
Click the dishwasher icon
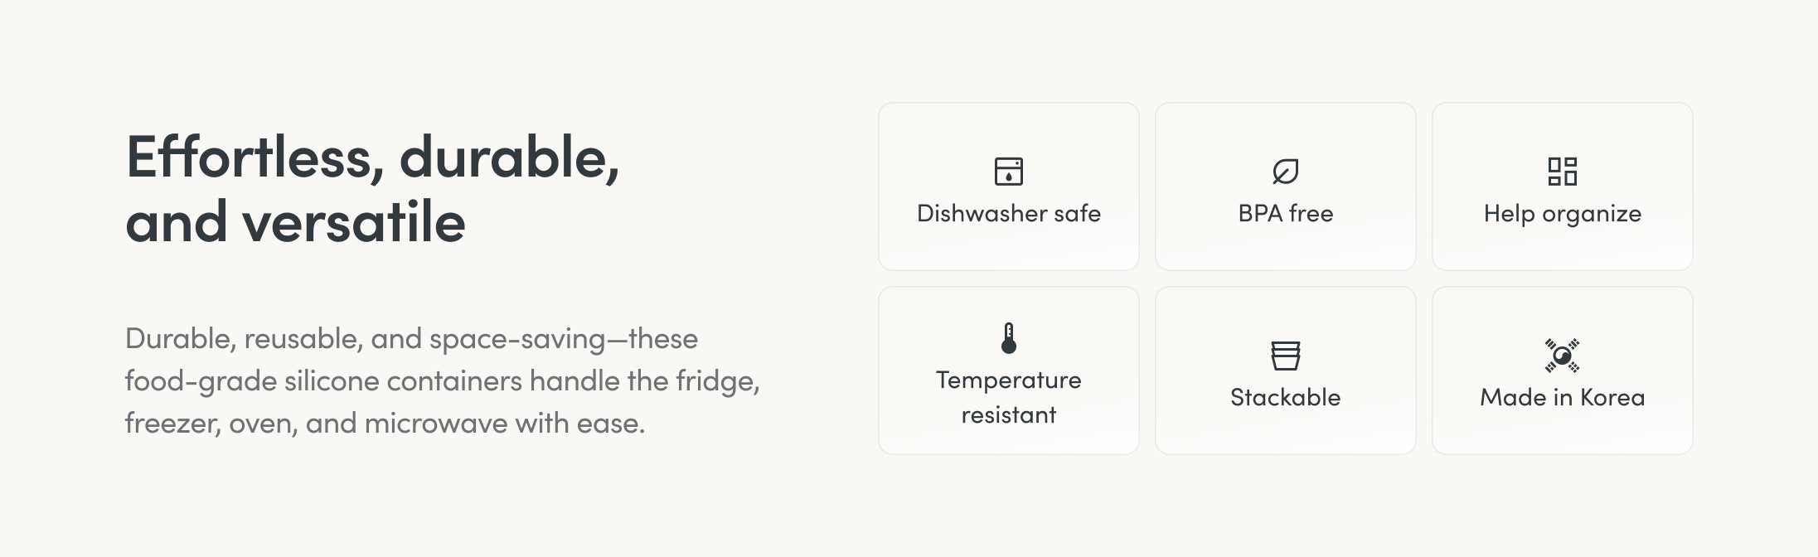[1008, 172]
